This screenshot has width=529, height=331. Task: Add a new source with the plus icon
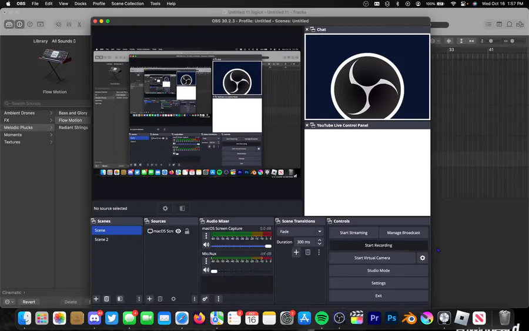[x=150, y=299]
